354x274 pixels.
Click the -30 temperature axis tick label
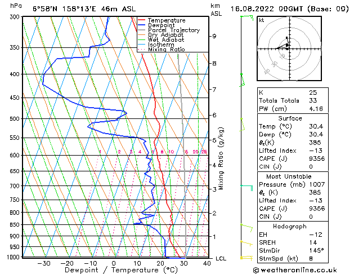(43, 264)
